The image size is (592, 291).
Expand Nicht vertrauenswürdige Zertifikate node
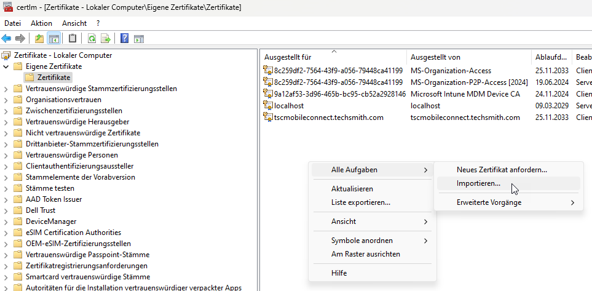(x=6, y=133)
